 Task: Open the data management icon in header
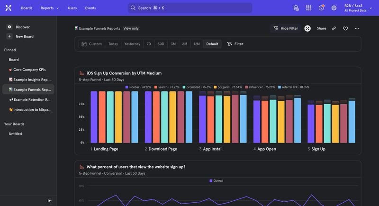296,8
